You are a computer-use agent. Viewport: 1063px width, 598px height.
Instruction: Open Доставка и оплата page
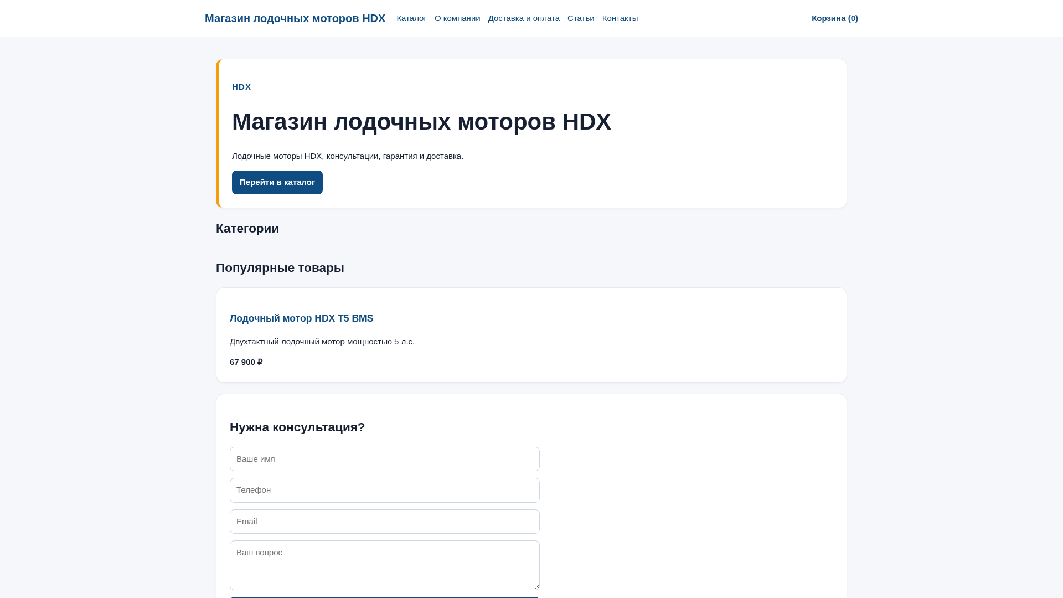524,18
